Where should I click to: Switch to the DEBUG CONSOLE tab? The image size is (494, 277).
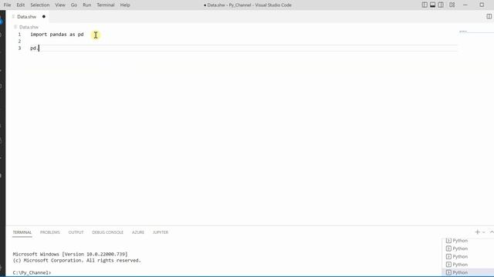click(108, 232)
